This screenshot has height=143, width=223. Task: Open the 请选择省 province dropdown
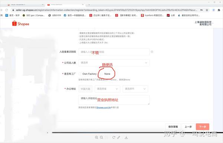point(107,89)
